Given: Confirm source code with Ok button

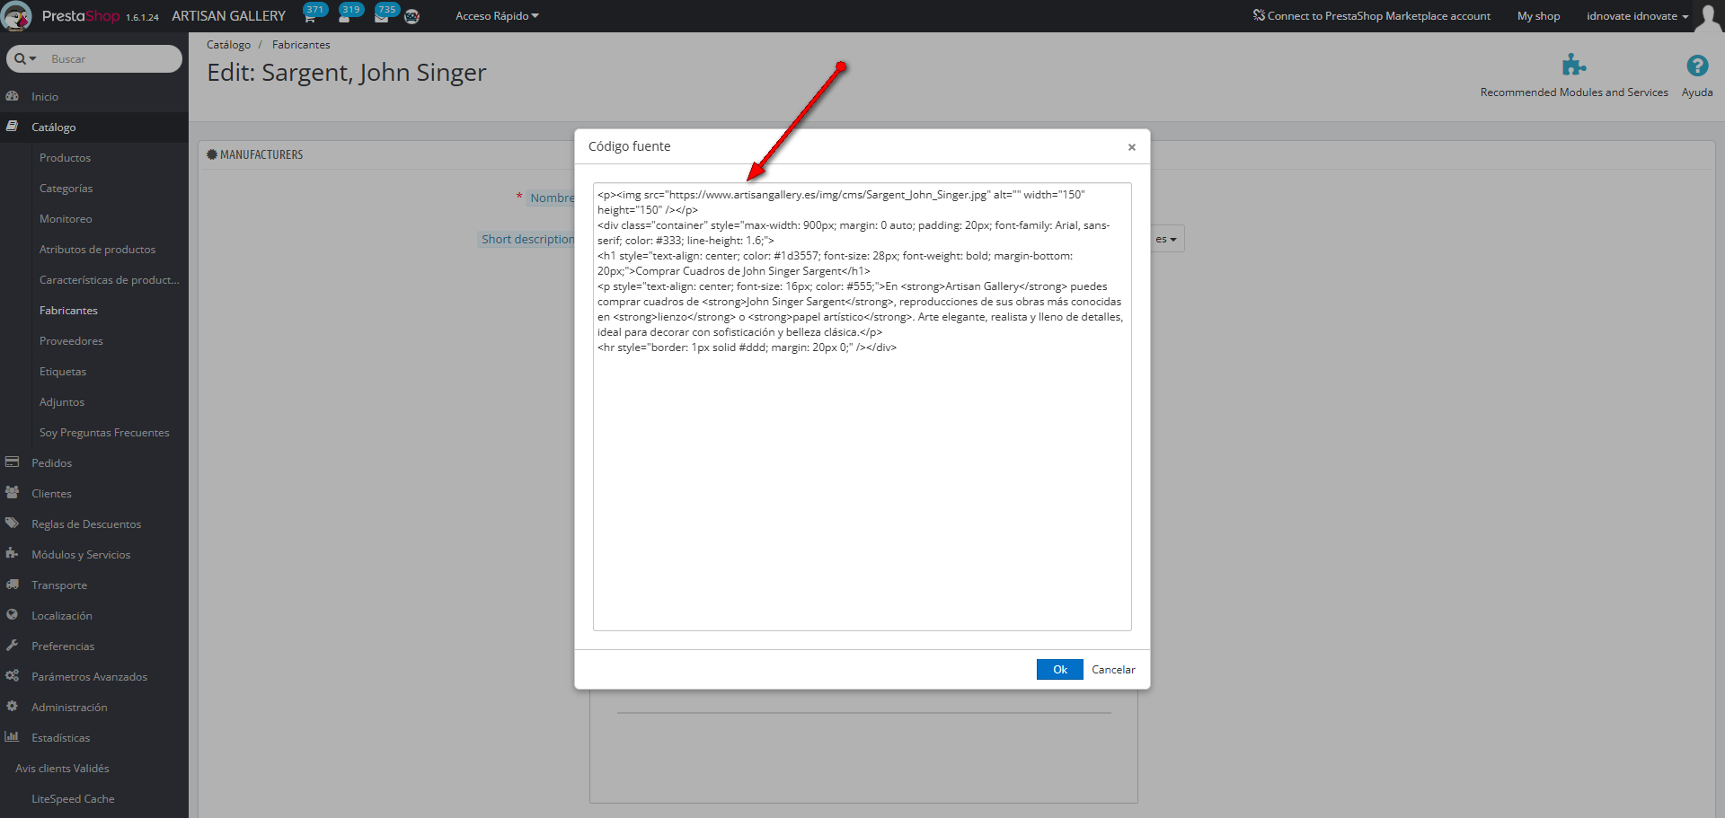Looking at the screenshot, I should tap(1060, 670).
